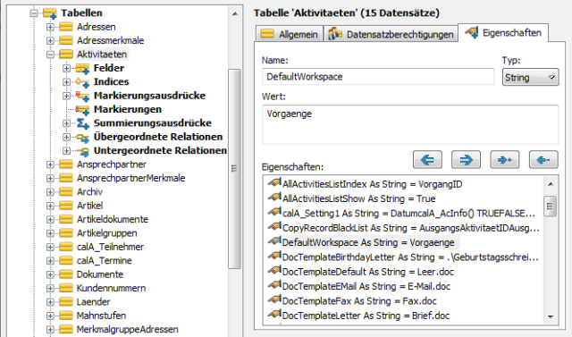
Task: Click the Markierungen flag icon
Action: 82,109
